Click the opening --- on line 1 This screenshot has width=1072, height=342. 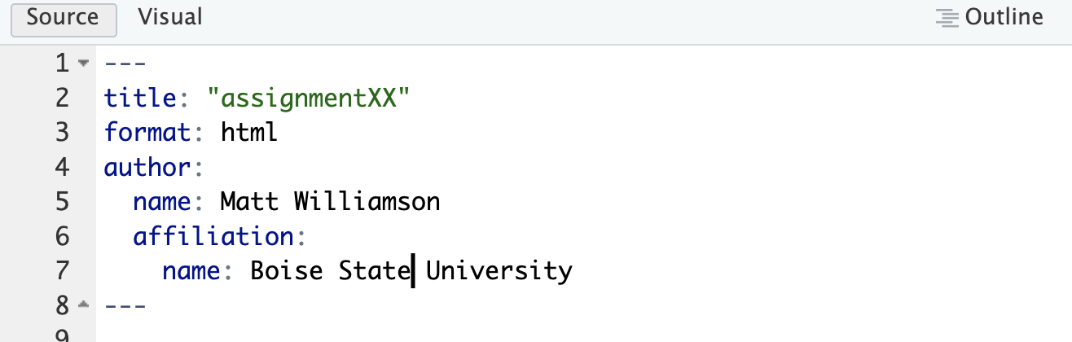click(x=125, y=64)
